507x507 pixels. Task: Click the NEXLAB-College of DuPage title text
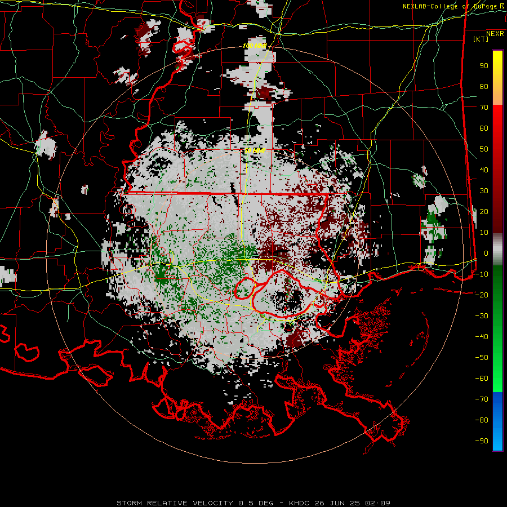pos(453,6)
